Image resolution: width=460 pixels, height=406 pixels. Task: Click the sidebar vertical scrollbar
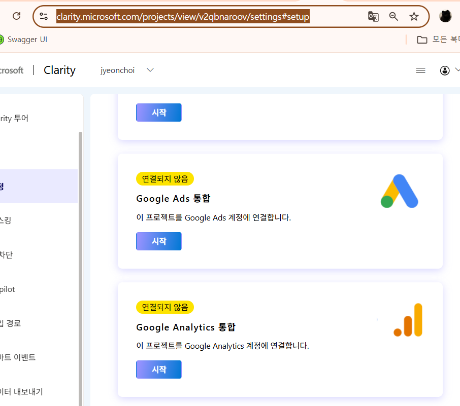point(80,269)
